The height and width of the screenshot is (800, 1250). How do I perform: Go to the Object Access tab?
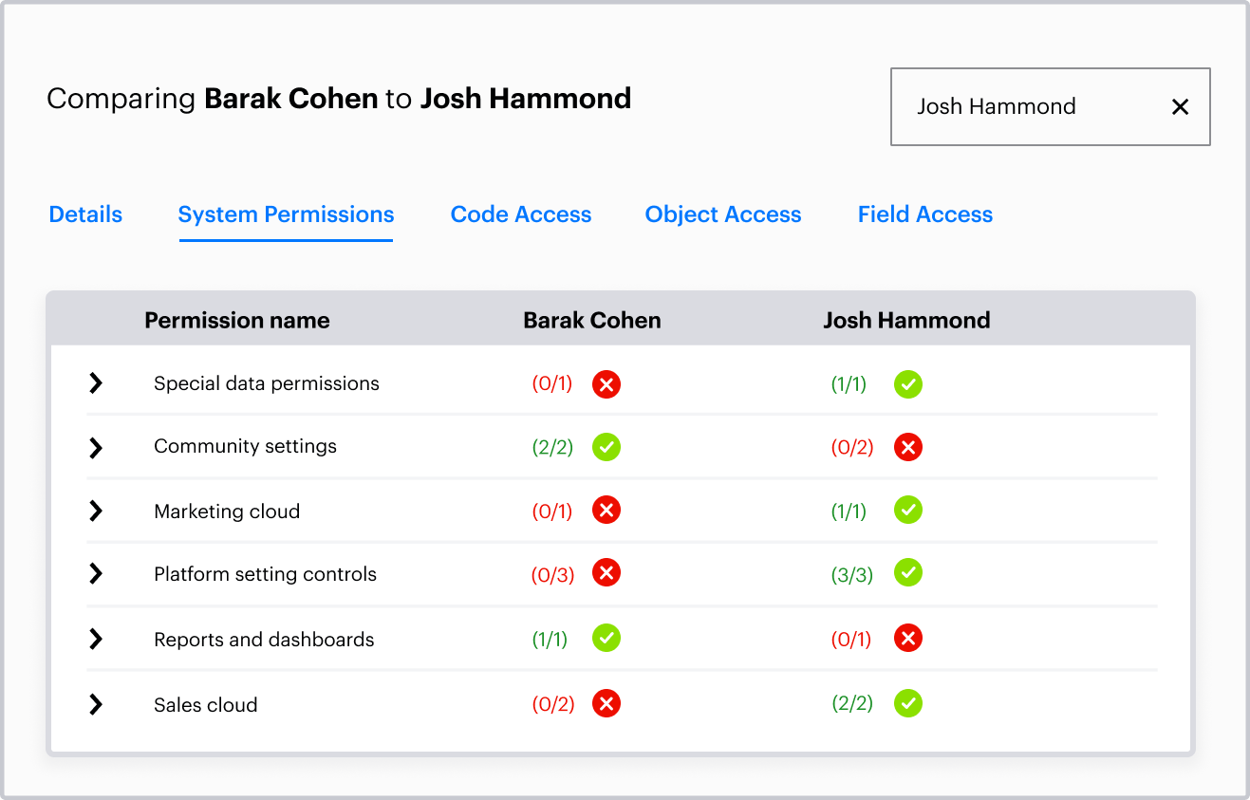click(723, 214)
